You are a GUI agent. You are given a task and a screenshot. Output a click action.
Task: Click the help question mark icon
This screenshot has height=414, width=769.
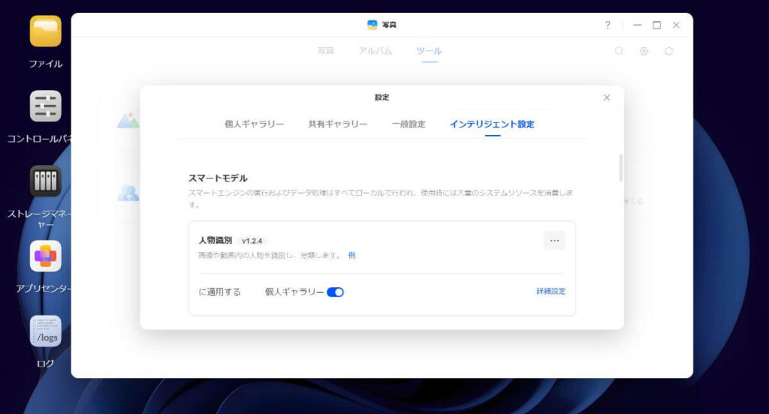tap(608, 25)
